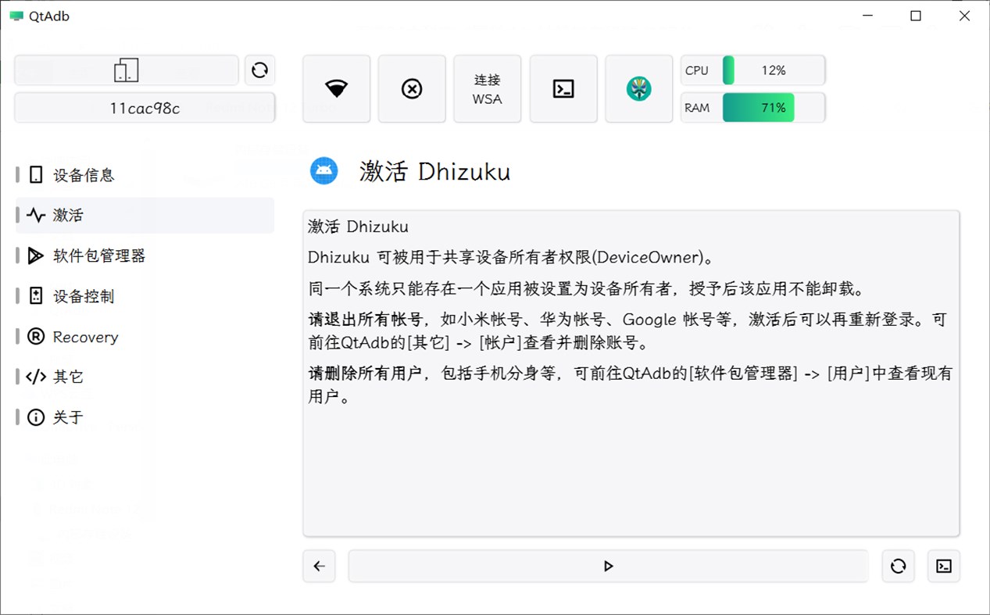This screenshot has height=615, width=990.
Task: Open the console output button at bottom right
Action: 944,567
